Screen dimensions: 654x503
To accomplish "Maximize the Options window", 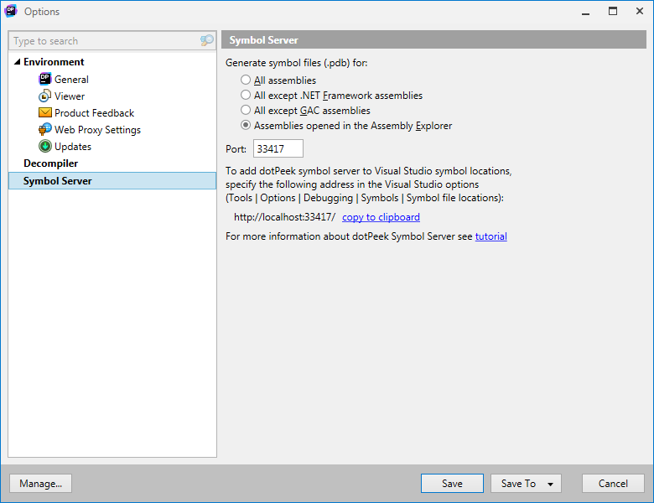I will (613, 11).
